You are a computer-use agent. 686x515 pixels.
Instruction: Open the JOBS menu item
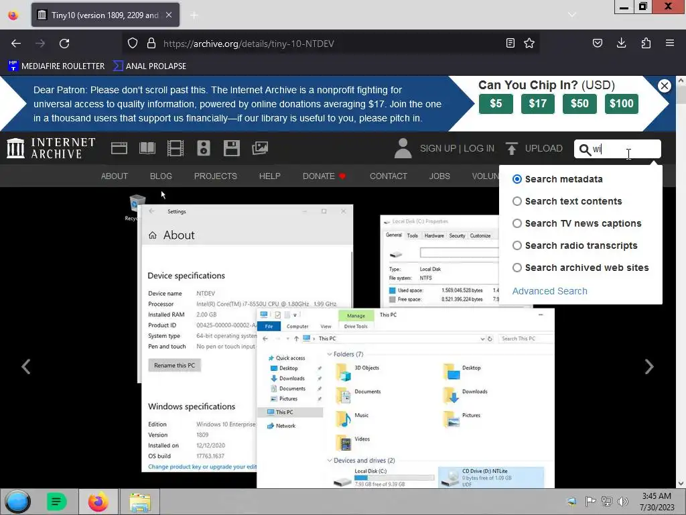pos(439,176)
